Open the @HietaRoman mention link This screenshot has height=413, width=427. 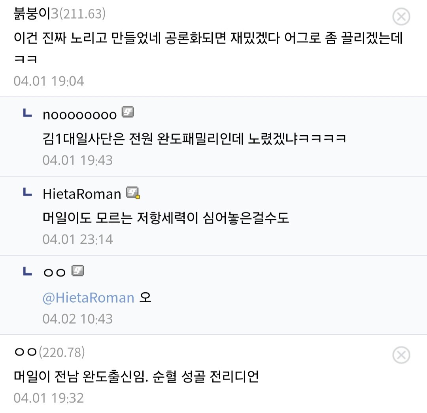89,297
